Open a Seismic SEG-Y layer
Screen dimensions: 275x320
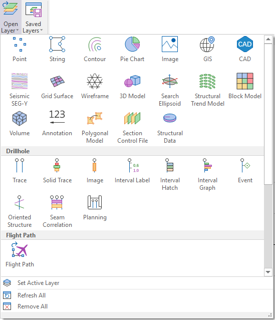20,89
